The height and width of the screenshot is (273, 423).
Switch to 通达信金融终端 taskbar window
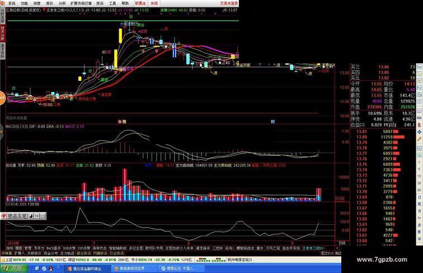click(x=87, y=269)
